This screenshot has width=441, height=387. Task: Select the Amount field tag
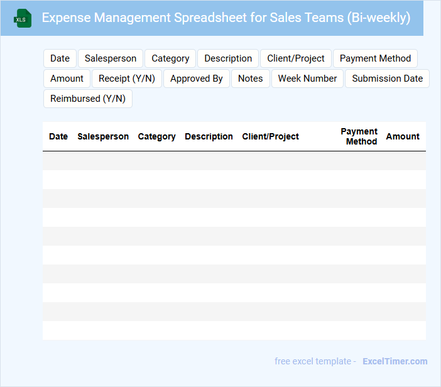pos(67,79)
